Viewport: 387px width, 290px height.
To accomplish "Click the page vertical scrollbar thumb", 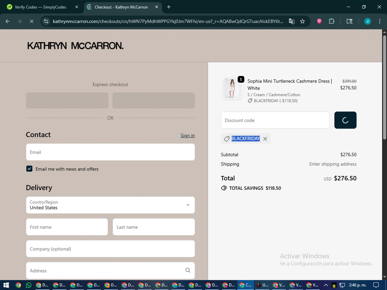I will pyautogui.click(x=384, y=87).
